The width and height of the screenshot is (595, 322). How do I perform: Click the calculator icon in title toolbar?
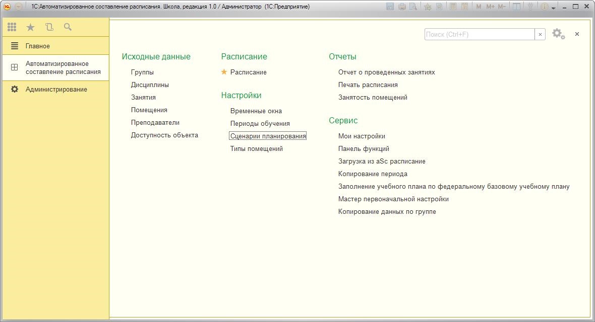click(x=453, y=7)
